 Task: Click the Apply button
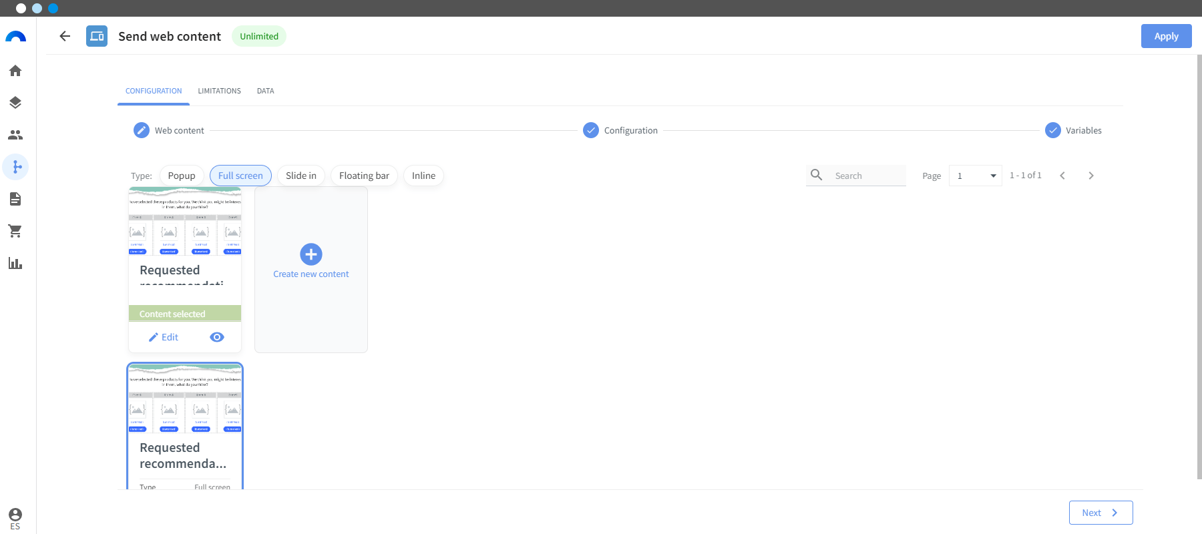coord(1166,36)
